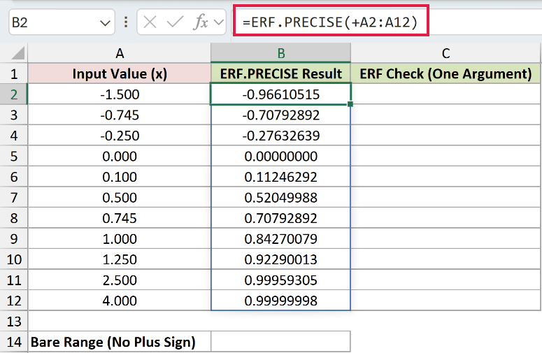Click the fill handle of cell B2
Viewport: 542px width, 353px height.
350,104
